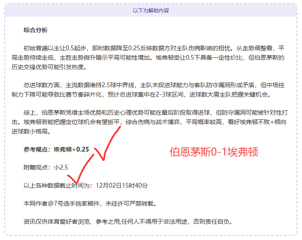
Task: Click the red "伯恩茅斯0-1埃弗顿" score text
Action: [x=214, y=152]
